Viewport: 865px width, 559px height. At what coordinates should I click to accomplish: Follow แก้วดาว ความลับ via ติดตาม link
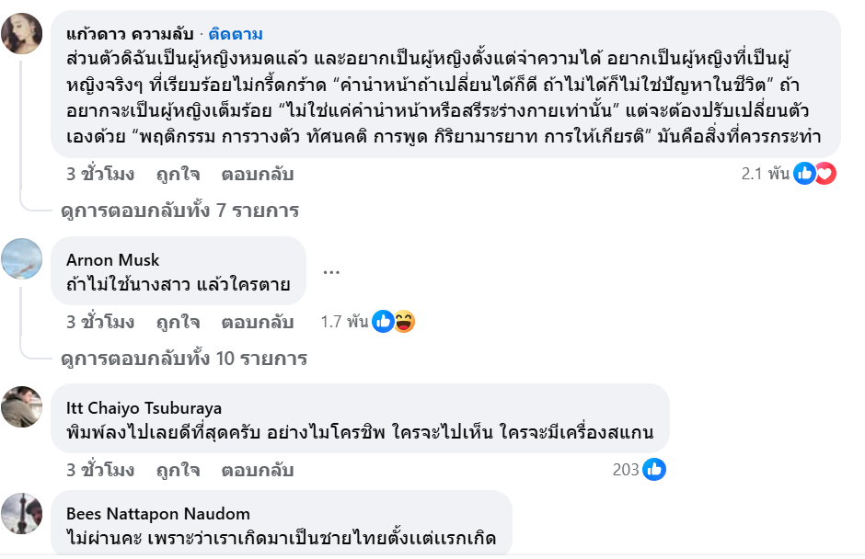(x=236, y=34)
